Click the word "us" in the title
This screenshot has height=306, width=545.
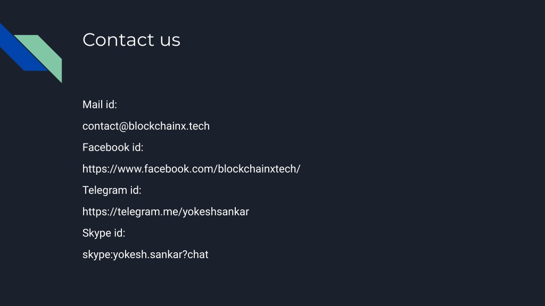click(170, 41)
